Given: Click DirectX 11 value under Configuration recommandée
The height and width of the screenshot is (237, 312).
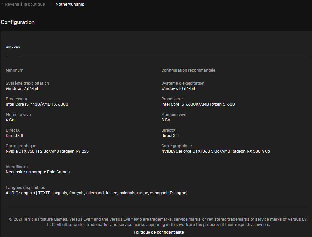Looking at the screenshot, I should pyautogui.click(x=170, y=136).
